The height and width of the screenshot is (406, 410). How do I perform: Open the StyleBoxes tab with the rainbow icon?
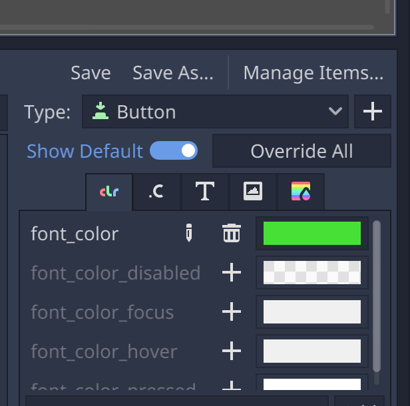click(301, 192)
